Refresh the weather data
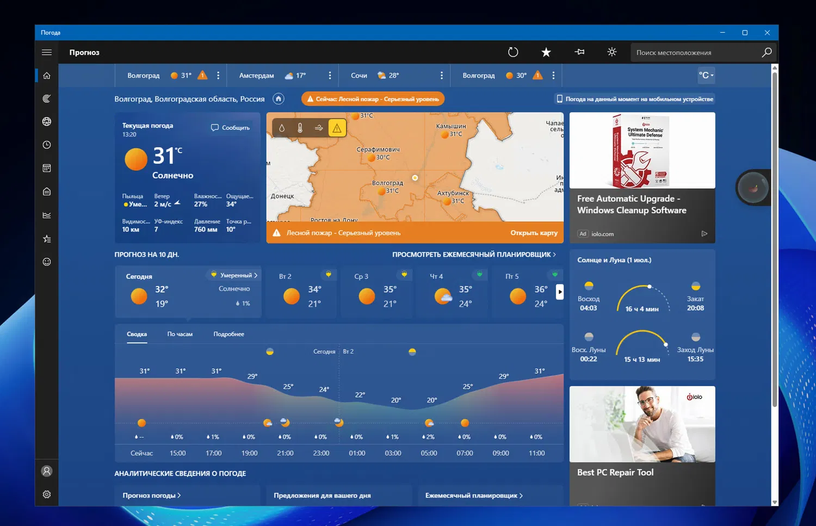Image resolution: width=816 pixels, height=526 pixels. (513, 52)
